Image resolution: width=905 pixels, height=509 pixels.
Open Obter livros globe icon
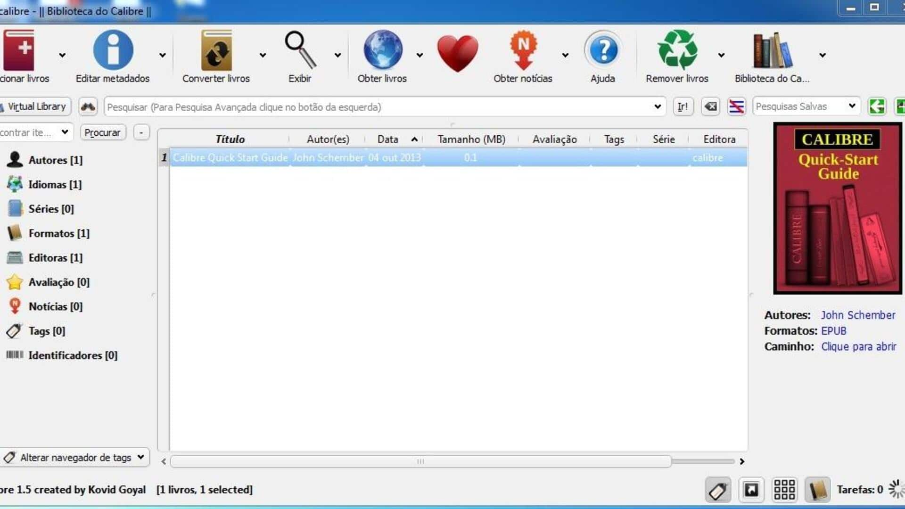(x=383, y=50)
